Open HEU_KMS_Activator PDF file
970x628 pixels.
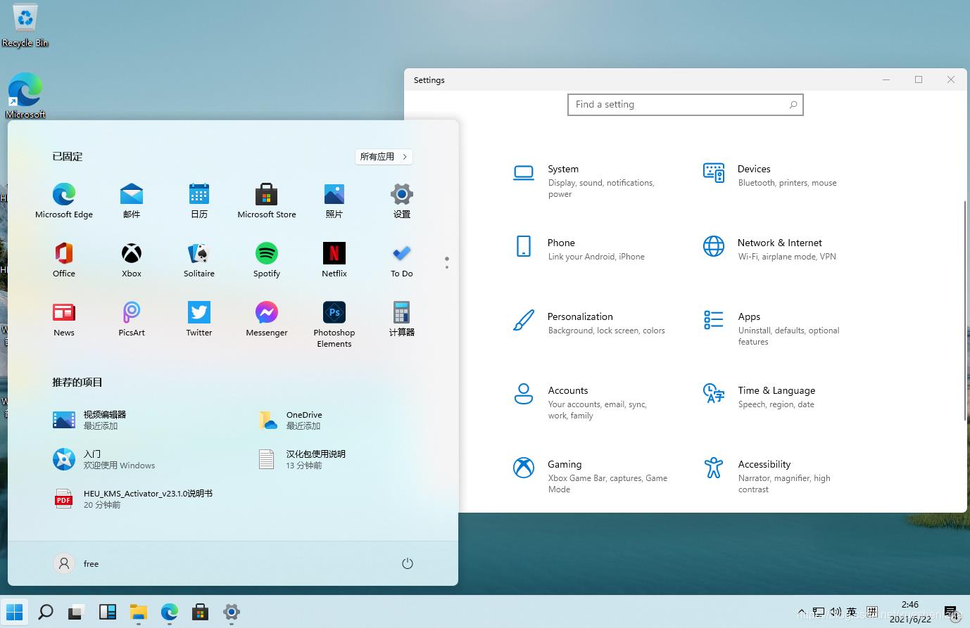point(133,499)
